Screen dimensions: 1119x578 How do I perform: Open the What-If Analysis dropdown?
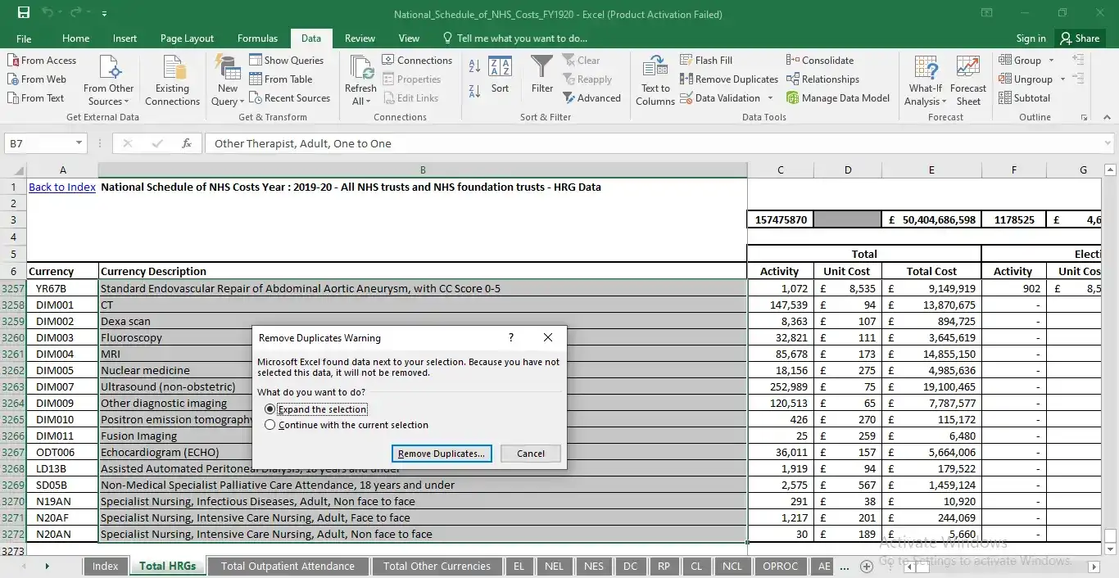tap(925, 79)
